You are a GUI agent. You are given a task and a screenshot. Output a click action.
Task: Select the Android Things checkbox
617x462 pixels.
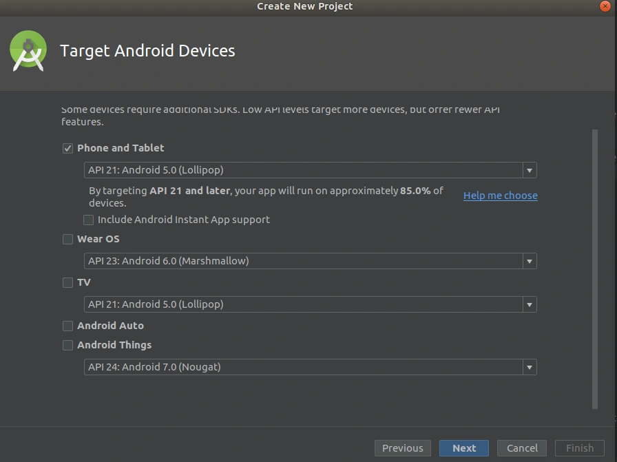point(67,345)
